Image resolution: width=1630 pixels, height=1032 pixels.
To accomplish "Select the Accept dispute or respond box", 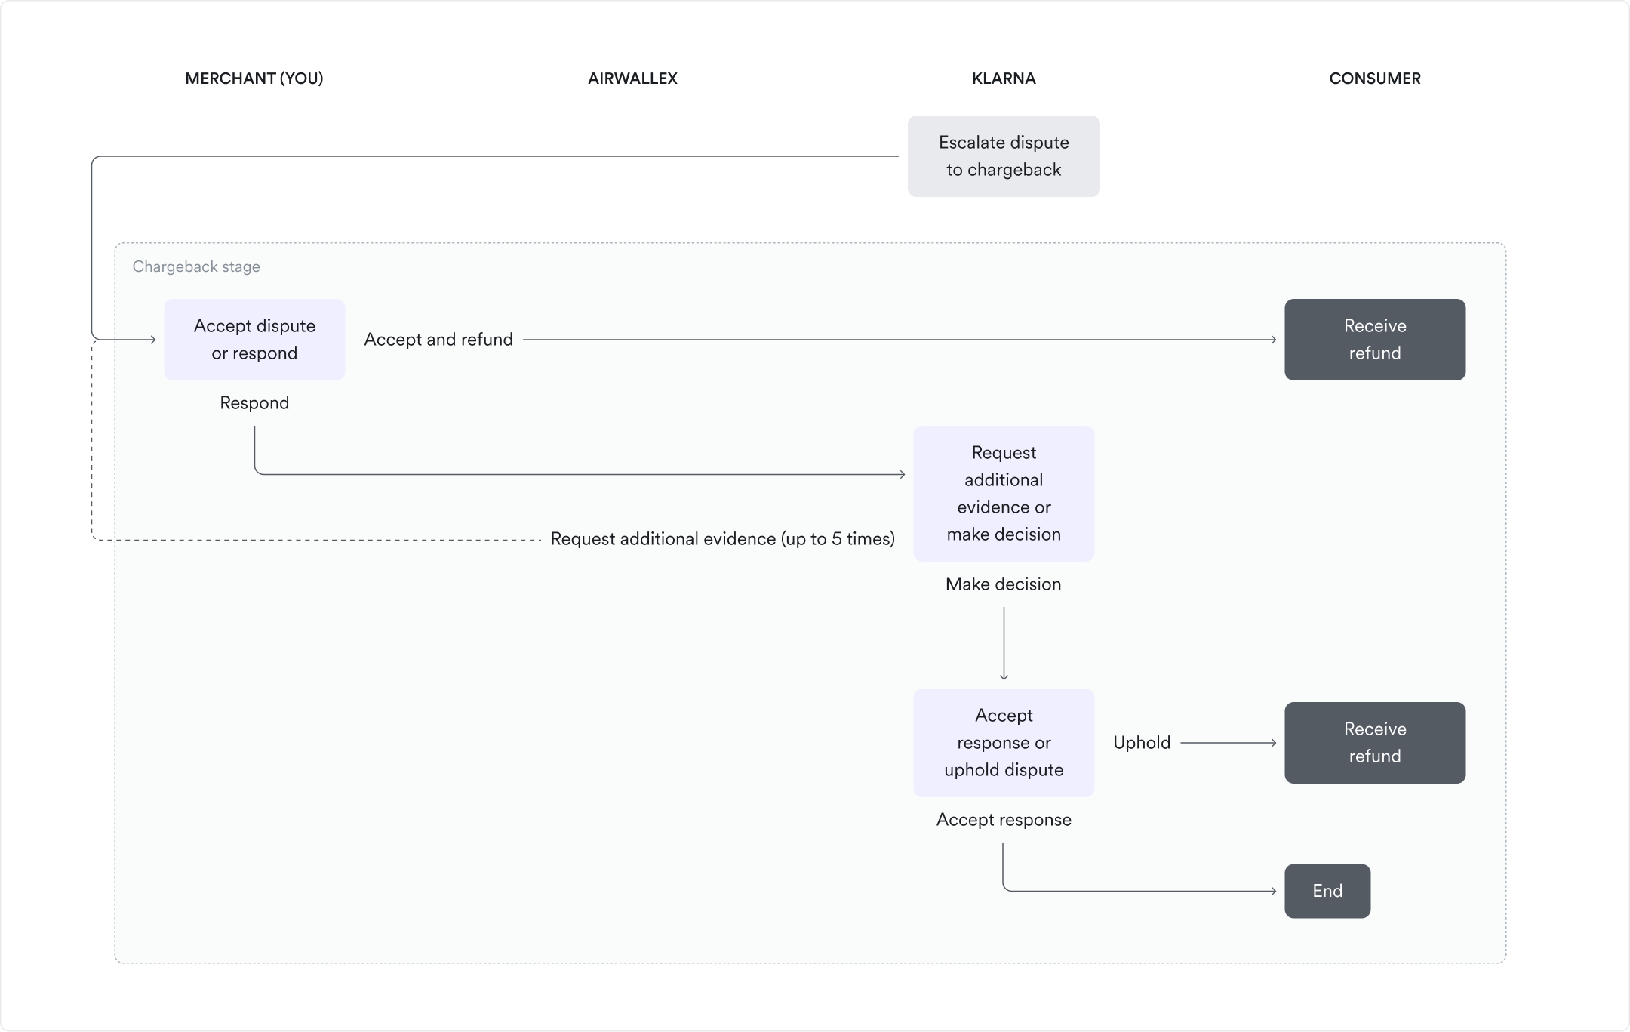I will [254, 340].
